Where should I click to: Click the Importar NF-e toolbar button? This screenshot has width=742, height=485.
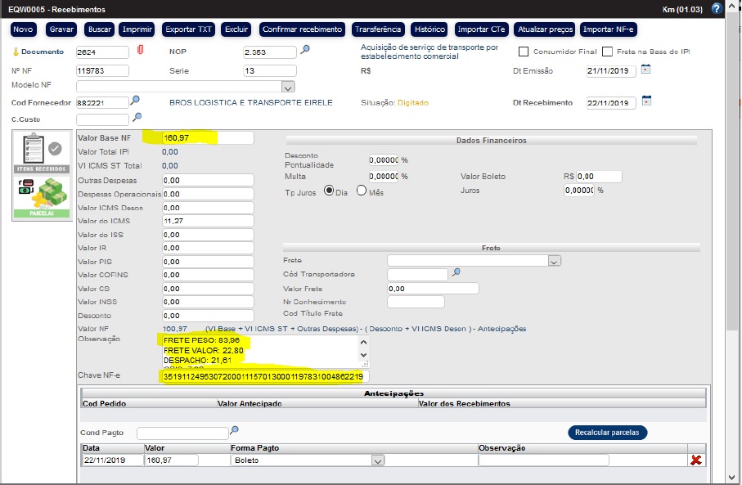(x=609, y=29)
